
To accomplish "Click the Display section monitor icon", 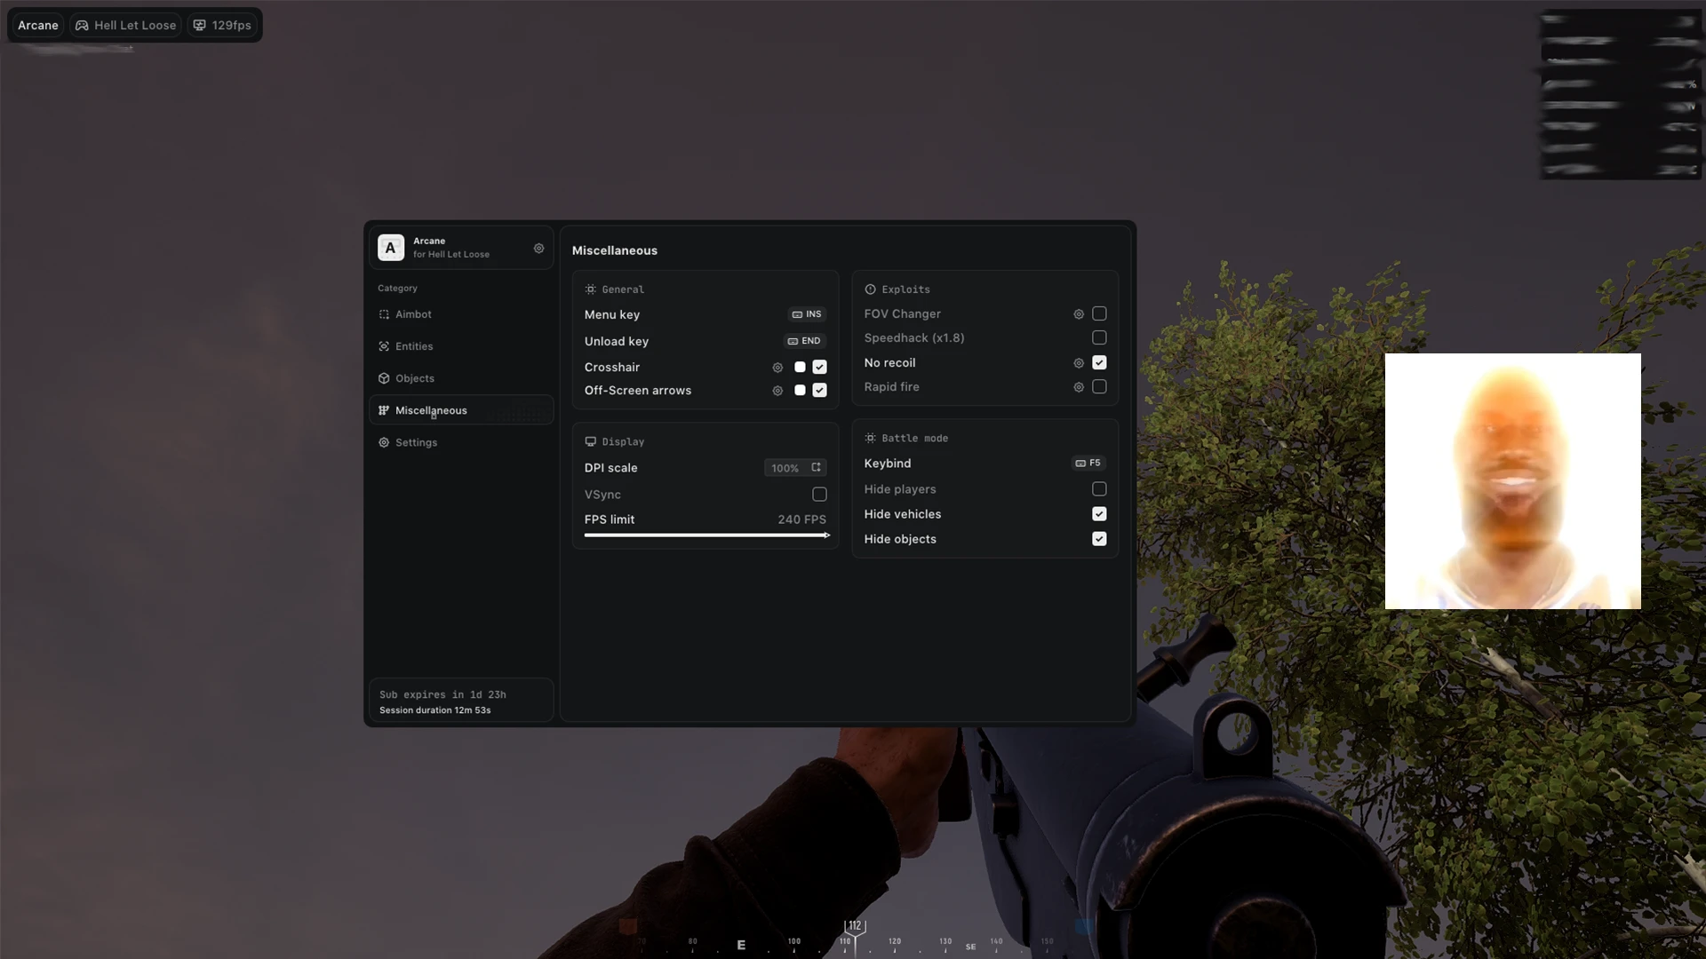I will click(x=591, y=441).
